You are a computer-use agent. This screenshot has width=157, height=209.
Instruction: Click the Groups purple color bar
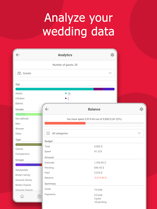pyautogui.click(x=29, y=165)
